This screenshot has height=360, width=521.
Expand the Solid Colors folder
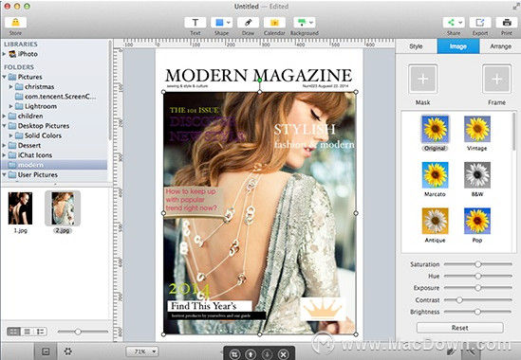click(11, 135)
